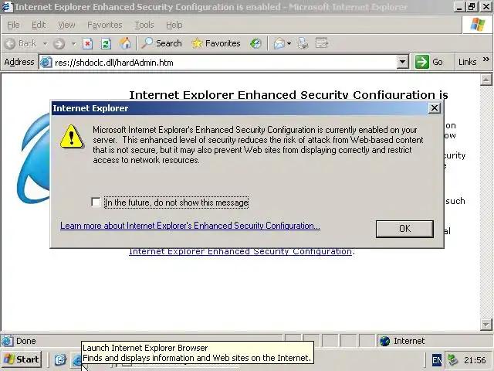This screenshot has height=371, width=494.
Task: Click the Print toolbar icon
Action: click(303, 43)
